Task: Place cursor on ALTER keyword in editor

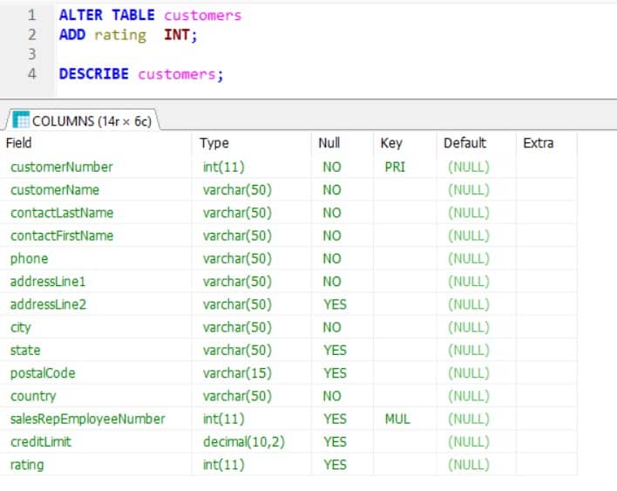Action: pos(81,15)
